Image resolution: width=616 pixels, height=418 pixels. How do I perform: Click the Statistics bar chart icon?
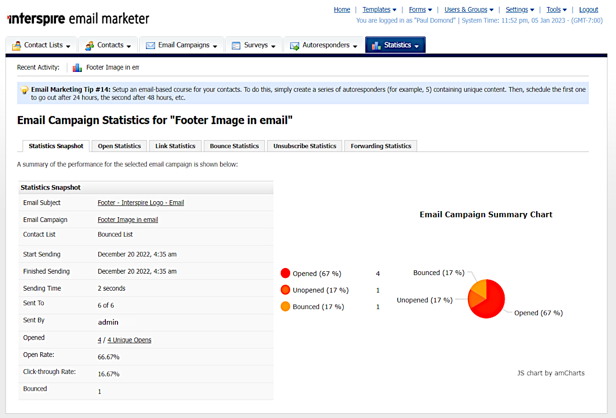coord(376,46)
